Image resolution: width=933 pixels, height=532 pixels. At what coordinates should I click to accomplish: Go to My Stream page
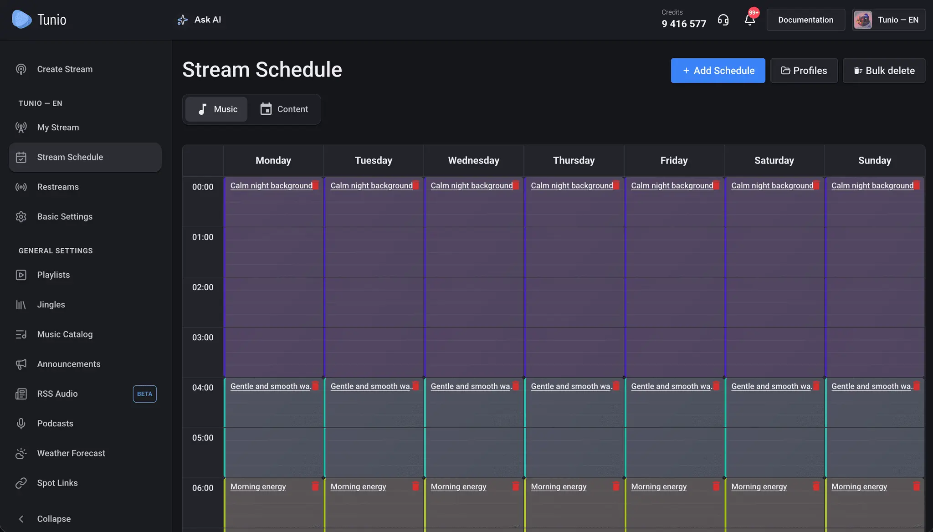pos(85,128)
